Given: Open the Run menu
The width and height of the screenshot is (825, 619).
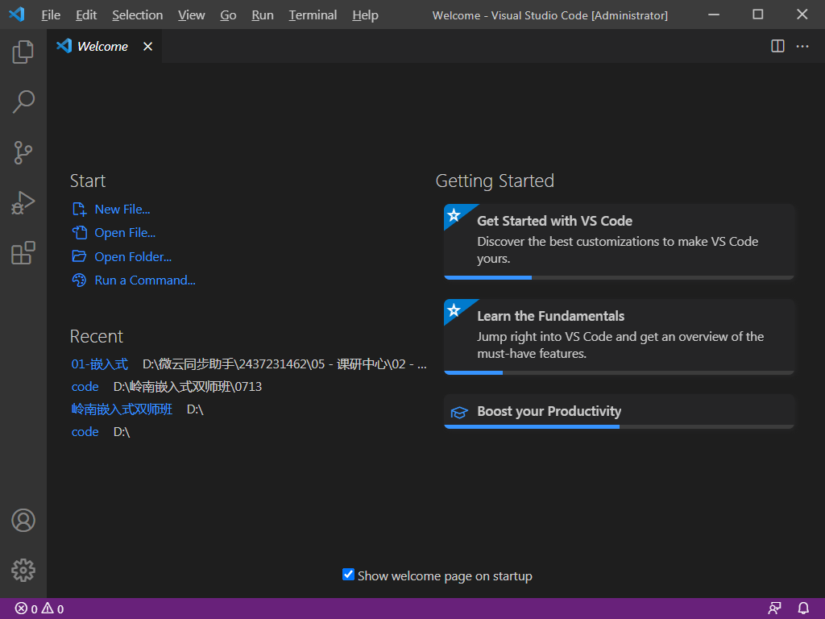Looking at the screenshot, I should 263,15.
